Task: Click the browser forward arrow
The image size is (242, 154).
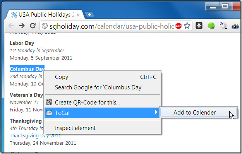Action: [x=22, y=26]
